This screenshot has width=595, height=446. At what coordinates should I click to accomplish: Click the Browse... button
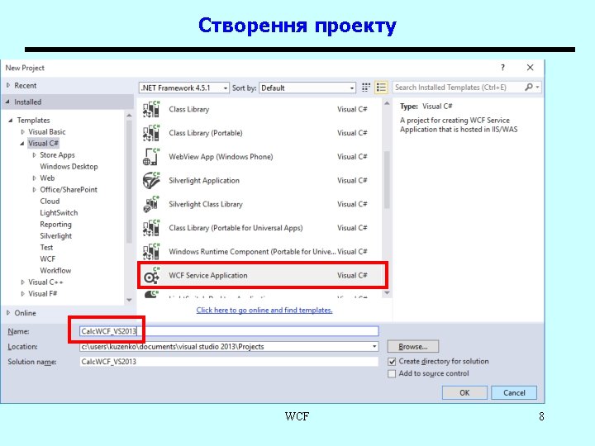click(x=413, y=347)
